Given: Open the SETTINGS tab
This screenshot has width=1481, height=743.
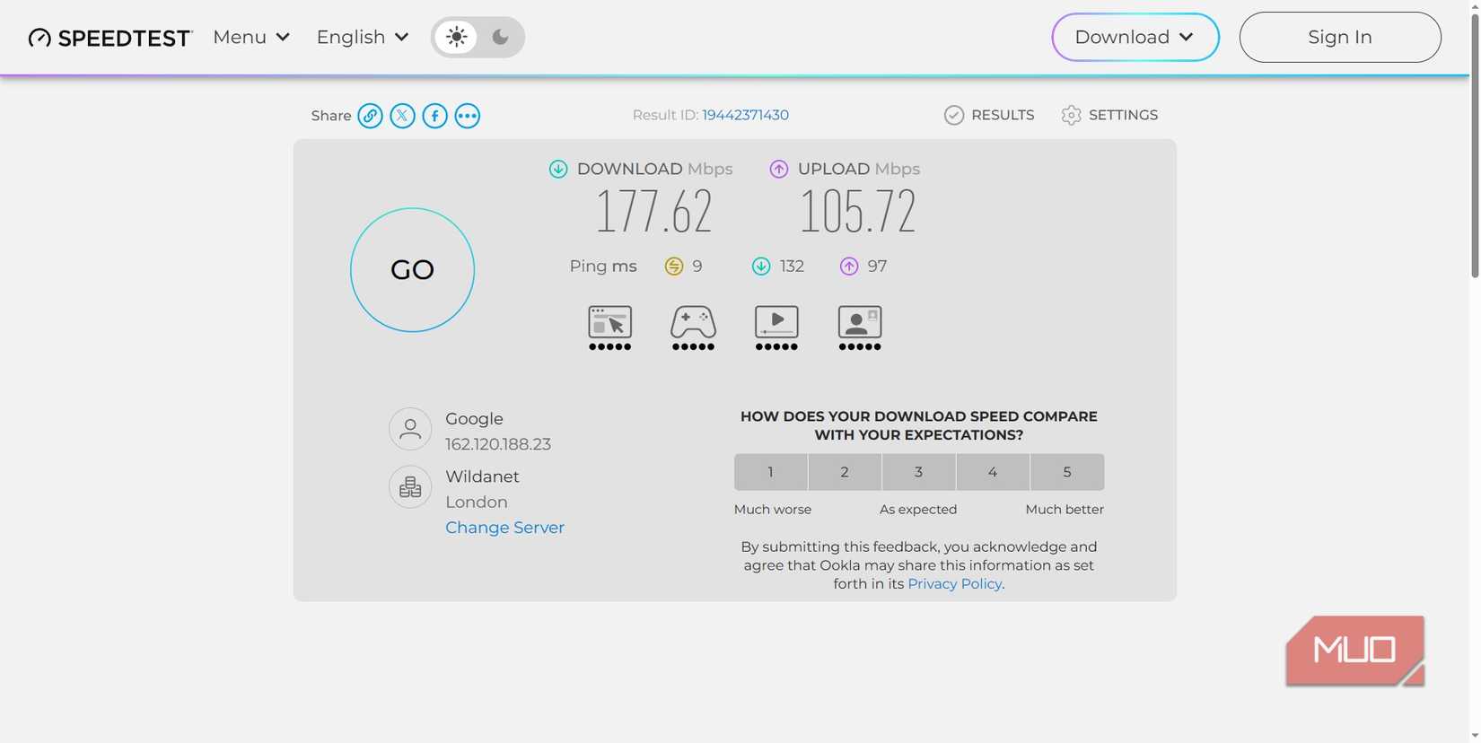Looking at the screenshot, I should [1109, 115].
